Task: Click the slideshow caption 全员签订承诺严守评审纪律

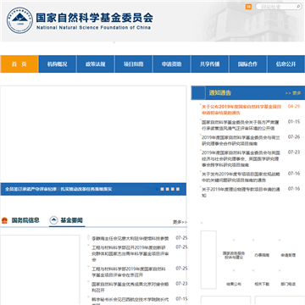Action: [x=58, y=189]
